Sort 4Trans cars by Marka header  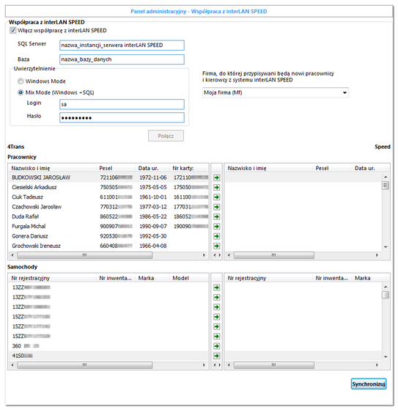point(152,278)
